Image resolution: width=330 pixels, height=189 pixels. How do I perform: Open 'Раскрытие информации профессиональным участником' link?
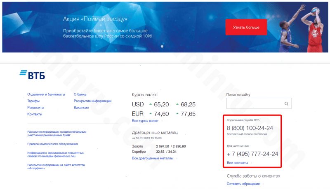coord(57,134)
